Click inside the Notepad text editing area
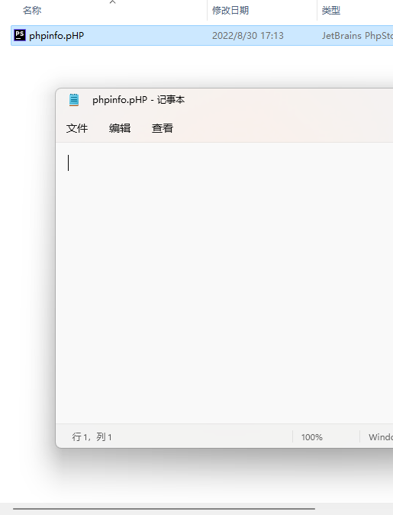 click(x=224, y=283)
